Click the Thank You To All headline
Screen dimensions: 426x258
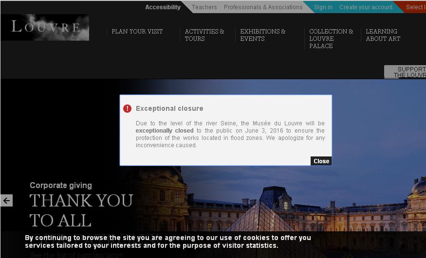click(81, 210)
